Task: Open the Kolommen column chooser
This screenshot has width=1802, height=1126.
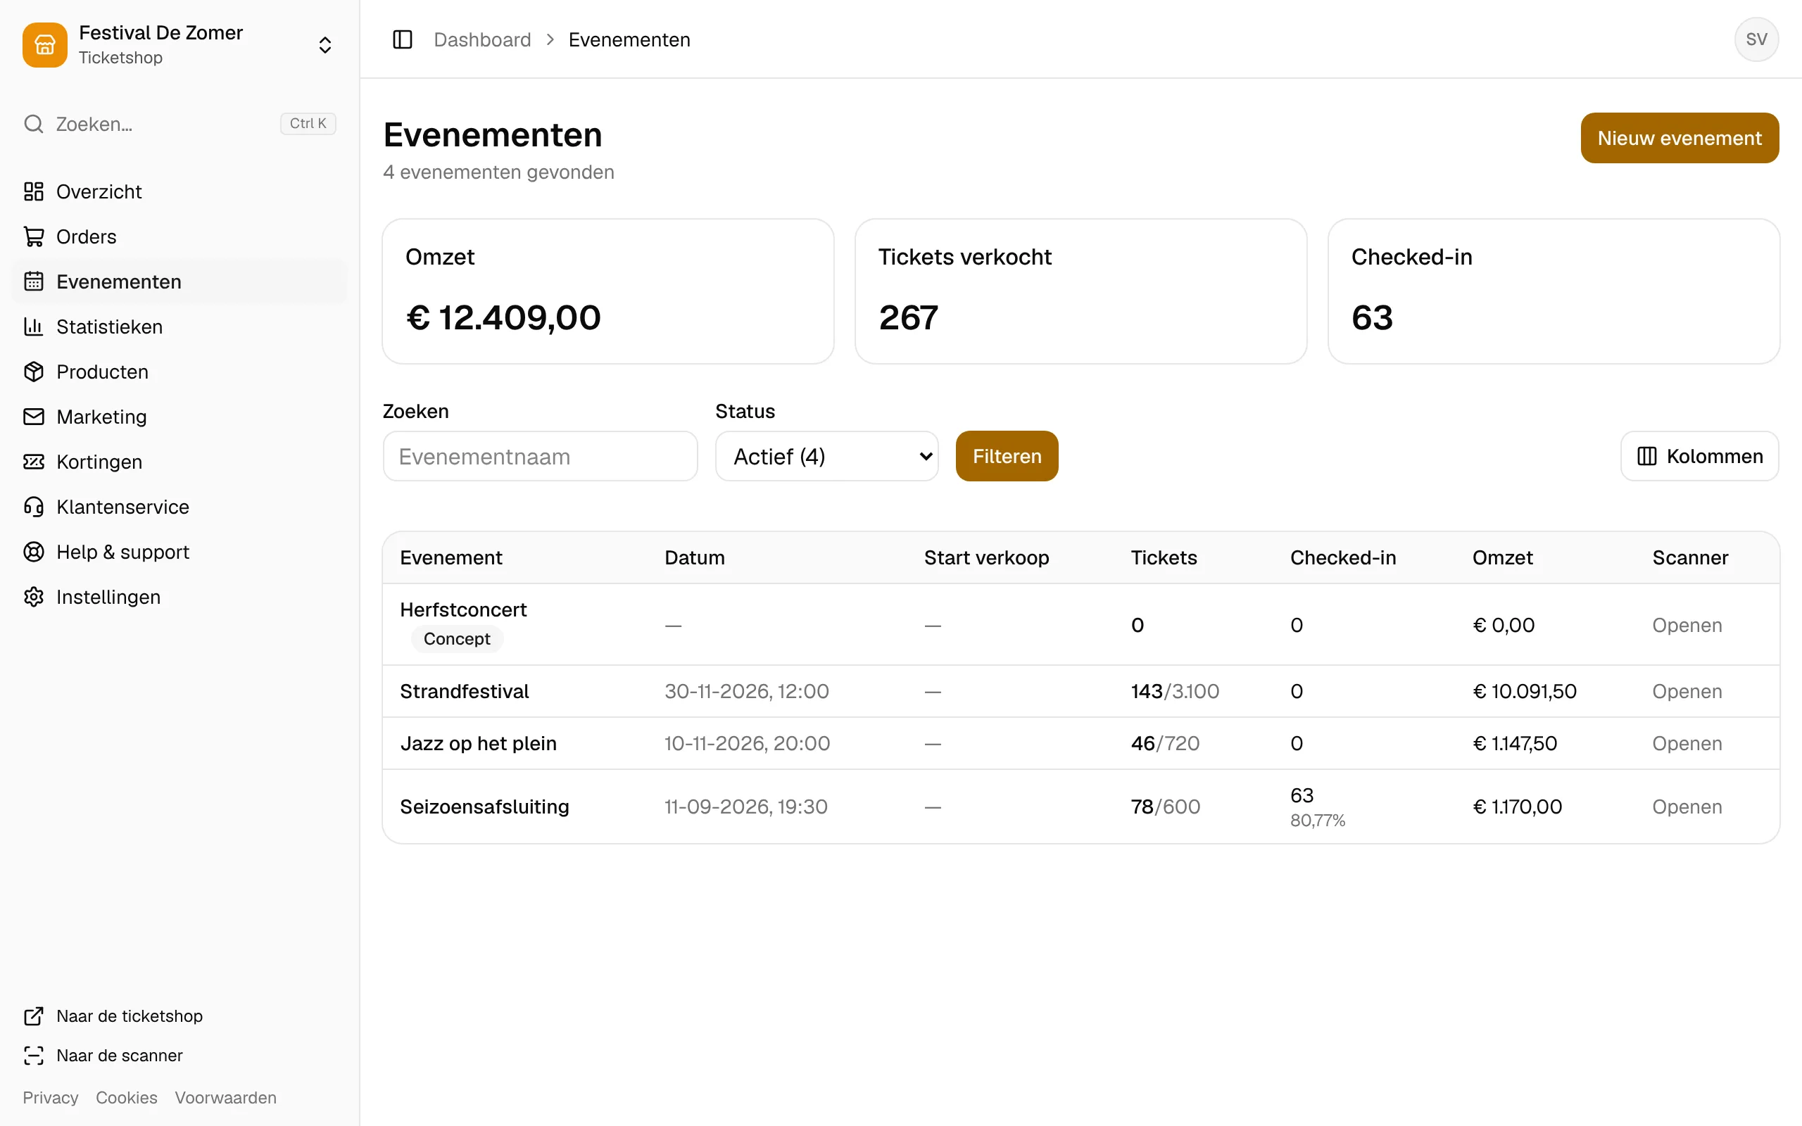Action: coord(1699,457)
